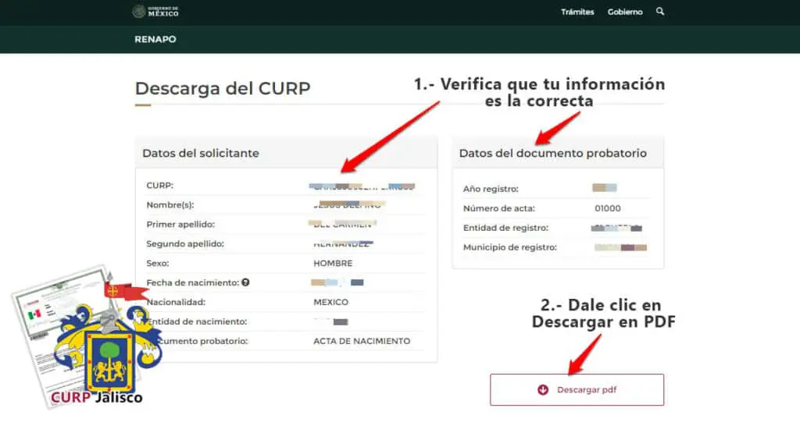
Task: Click the Nacionalidad: label
Action: (x=176, y=302)
